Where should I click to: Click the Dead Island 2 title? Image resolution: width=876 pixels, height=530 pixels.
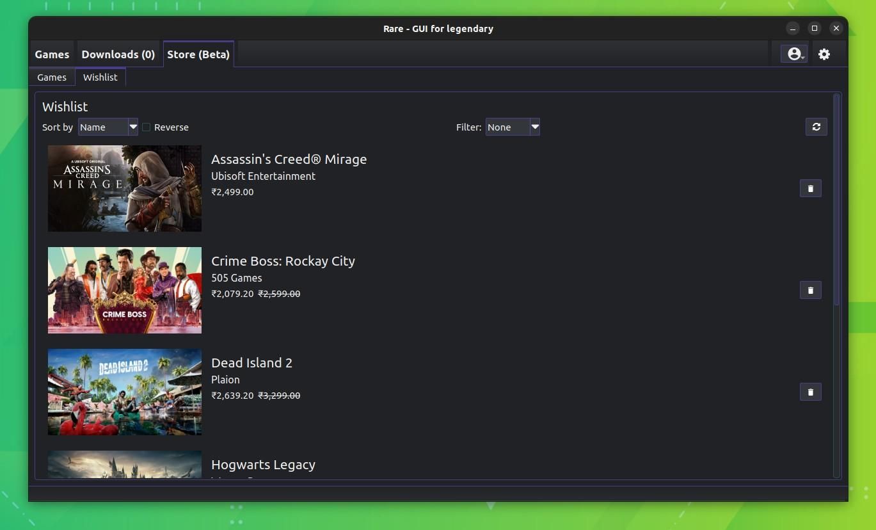tap(251, 363)
